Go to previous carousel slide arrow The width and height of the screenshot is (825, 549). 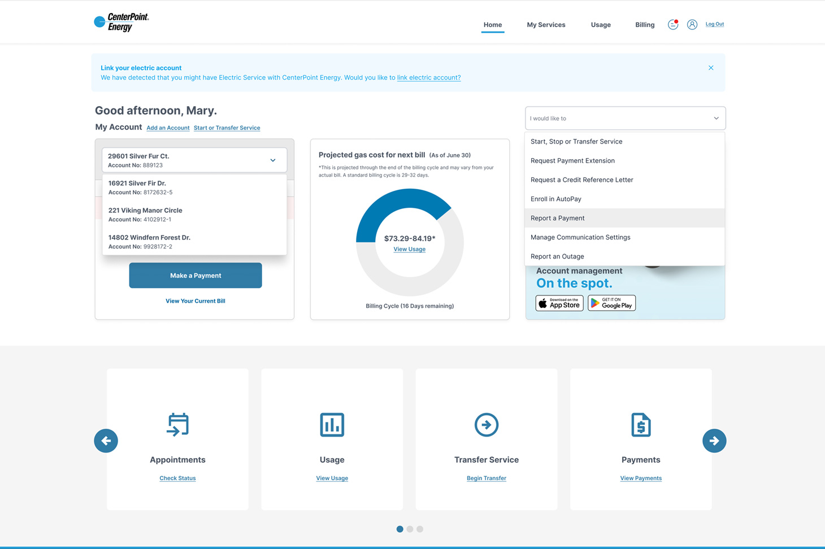click(106, 441)
